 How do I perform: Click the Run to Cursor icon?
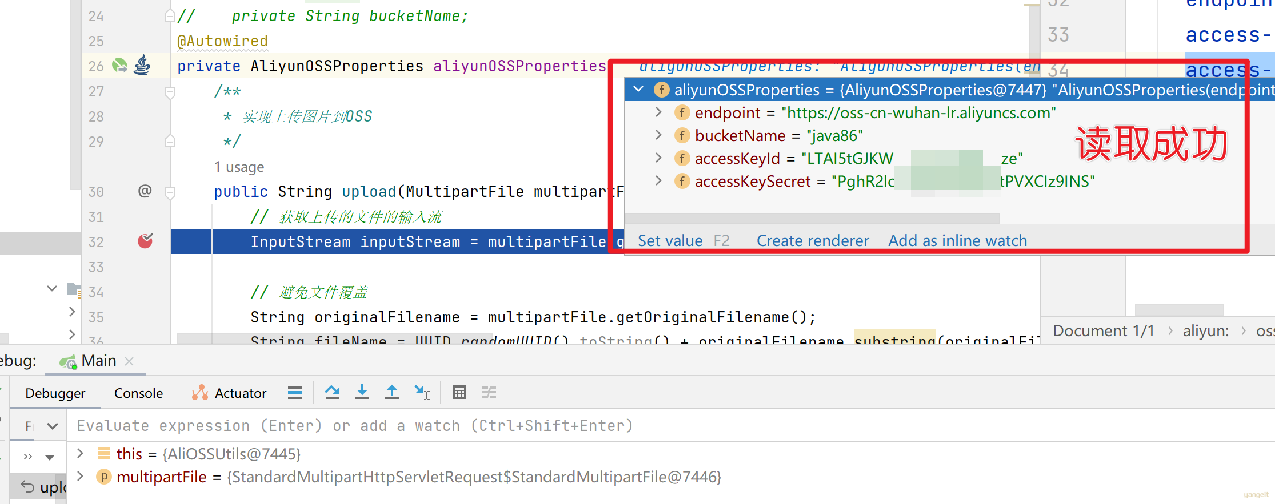422,393
